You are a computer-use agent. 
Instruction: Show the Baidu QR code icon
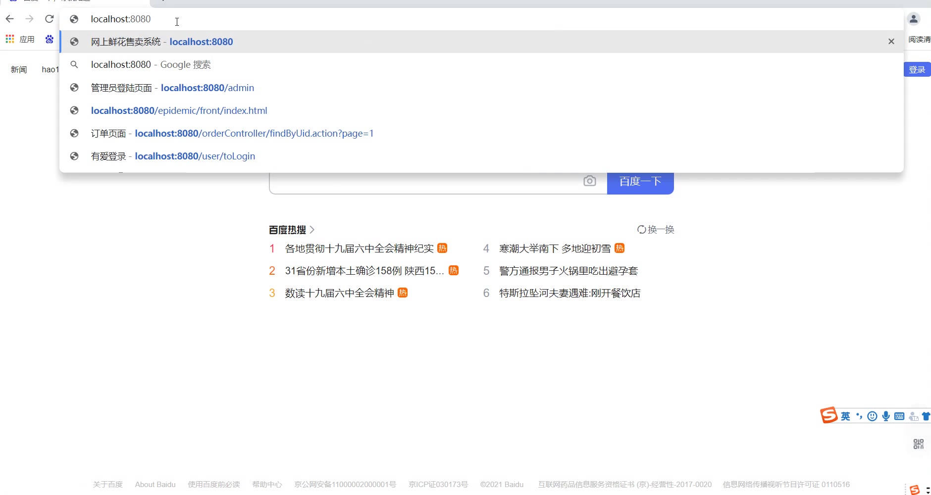coord(919,444)
